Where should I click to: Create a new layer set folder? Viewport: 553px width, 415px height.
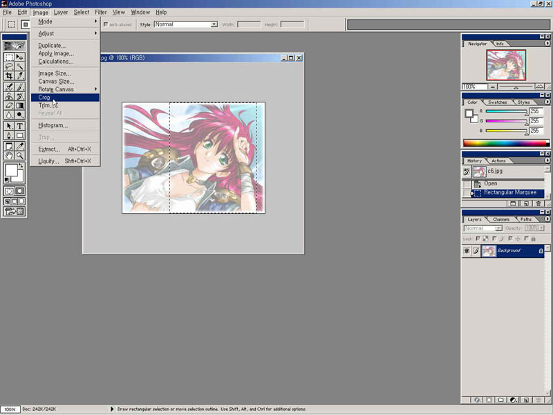pyautogui.click(x=500, y=400)
